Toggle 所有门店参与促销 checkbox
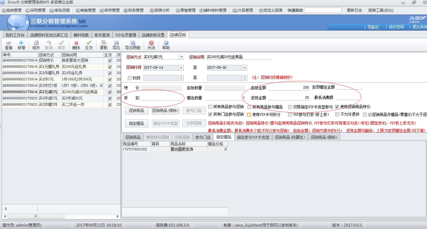427x229 pixels. click(210, 115)
